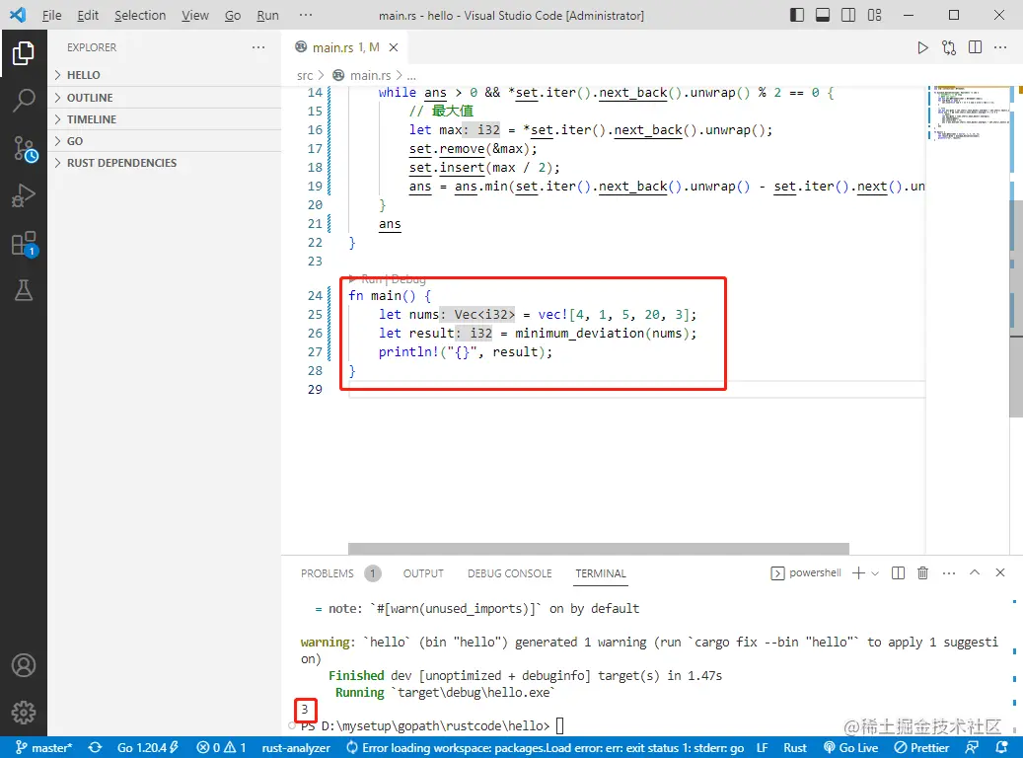Expand the GO section
Image resolution: width=1023 pixels, height=758 pixels.
coord(165,141)
